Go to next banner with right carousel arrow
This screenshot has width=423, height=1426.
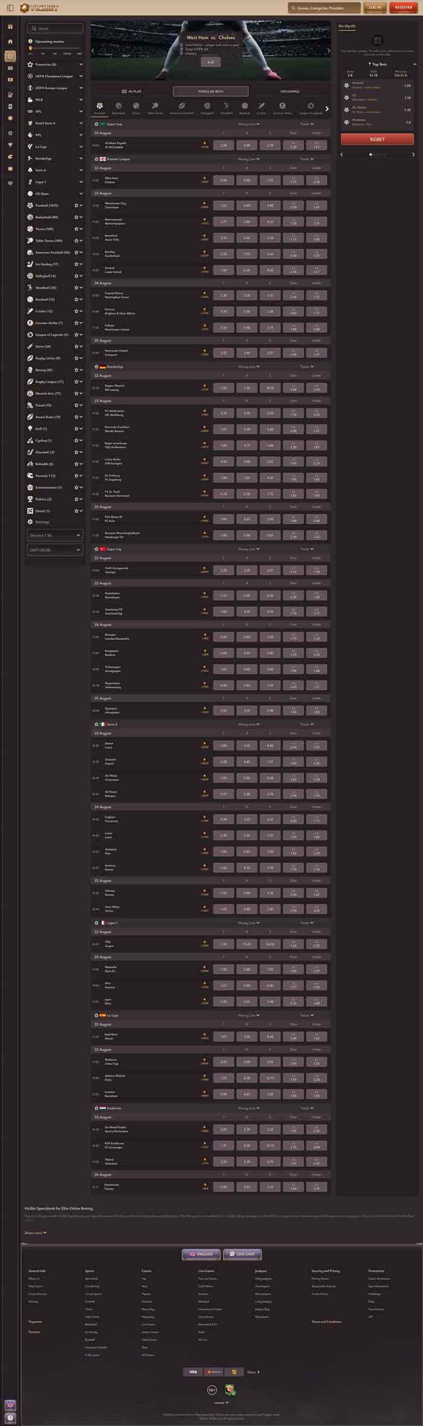328,51
